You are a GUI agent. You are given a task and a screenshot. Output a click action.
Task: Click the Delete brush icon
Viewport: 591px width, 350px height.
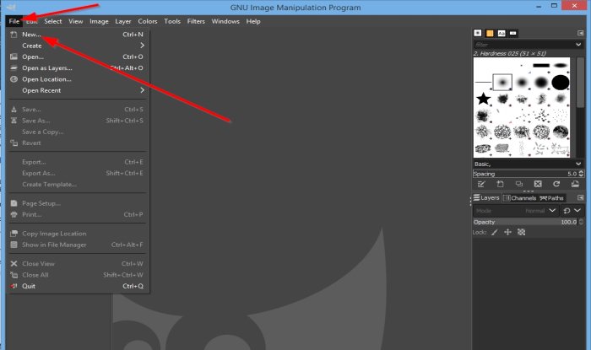click(538, 184)
